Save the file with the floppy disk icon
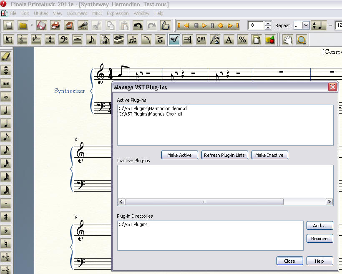This screenshot has width=342, height=274. pos(41,25)
